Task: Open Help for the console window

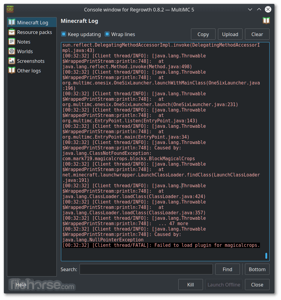Action: pos(21,284)
